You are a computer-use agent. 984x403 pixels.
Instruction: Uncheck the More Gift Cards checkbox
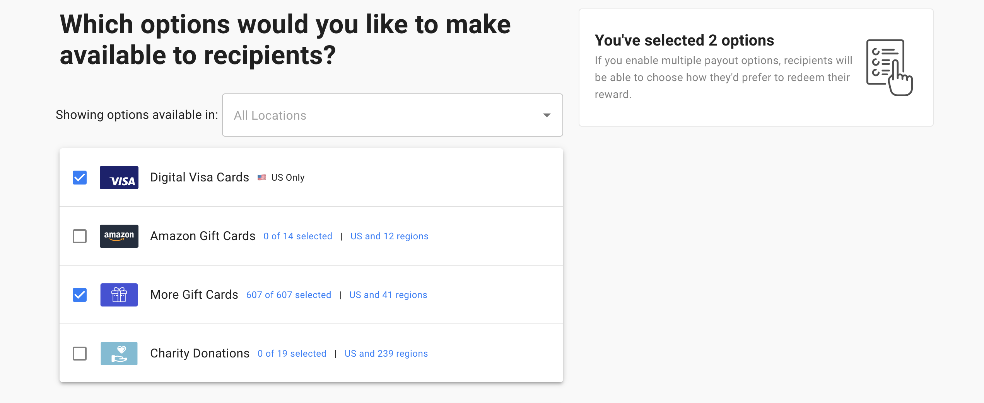[x=80, y=295]
